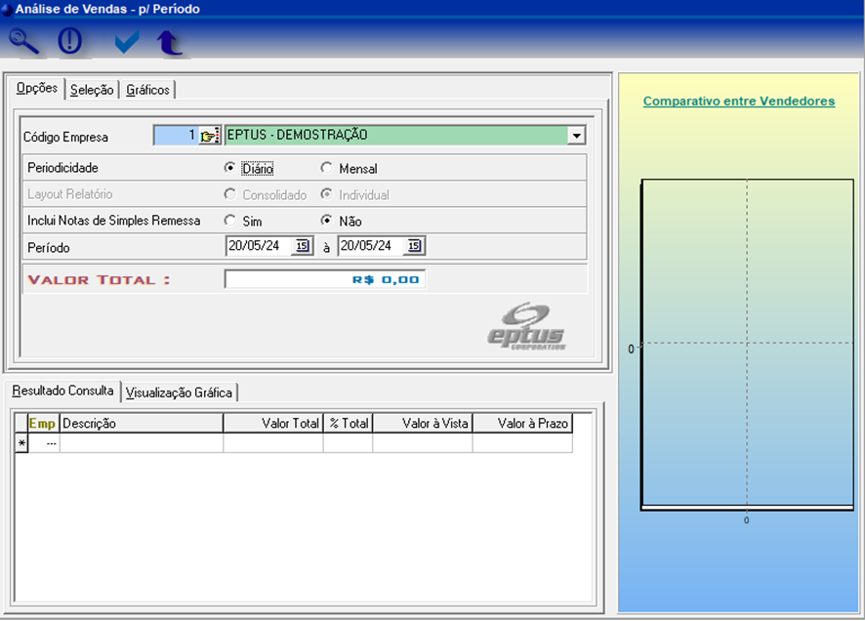Screen dimensions: 865x621
Task: Click the Descrição cell in the new row
Action: point(141,443)
